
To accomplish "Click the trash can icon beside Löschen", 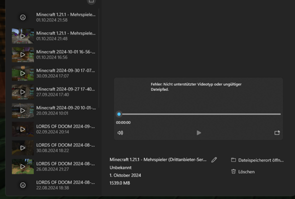I will pyautogui.click(x=233, y=171).
